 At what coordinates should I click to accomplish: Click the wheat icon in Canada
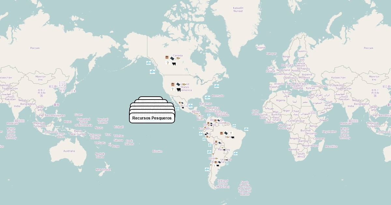(x=178, y=59)
